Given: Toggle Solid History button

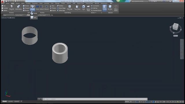Looking at the screenshot, I should tap(18, 7).
